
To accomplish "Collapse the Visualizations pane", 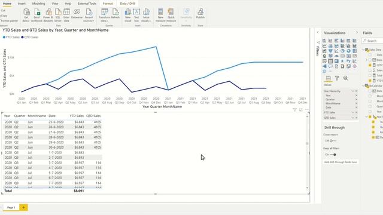I will (357, 32).
